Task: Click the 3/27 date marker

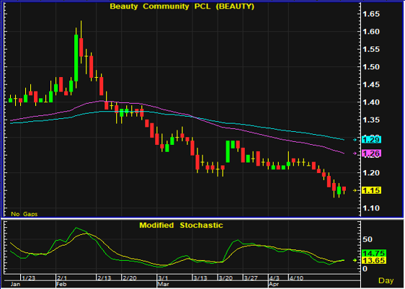Action: coord(251,278)
